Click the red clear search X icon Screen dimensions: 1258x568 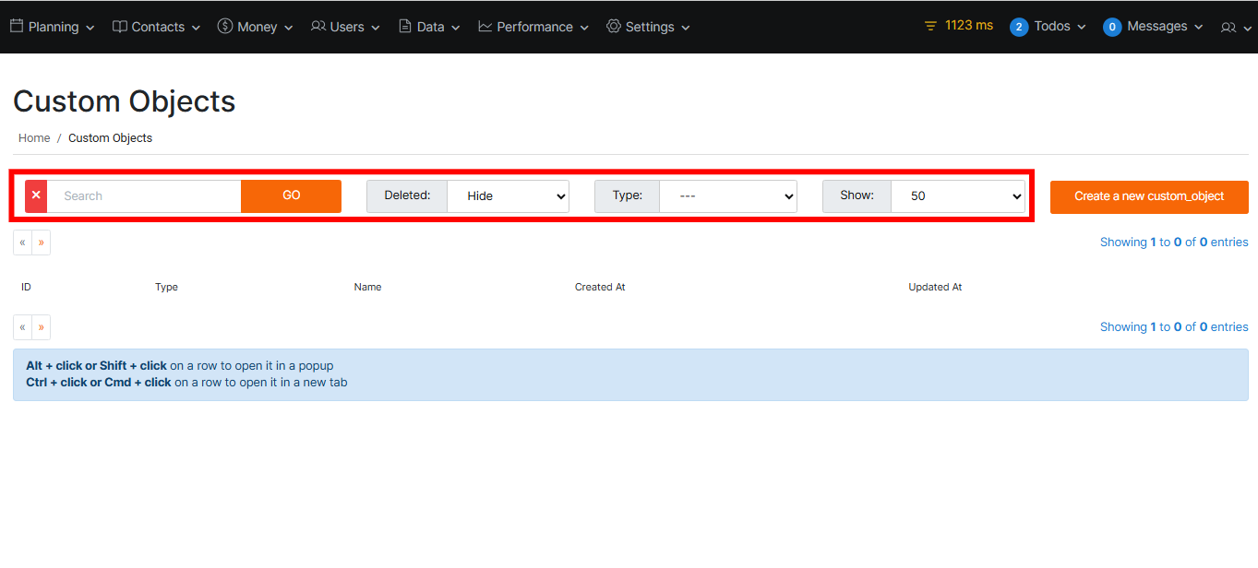(36, 196)
